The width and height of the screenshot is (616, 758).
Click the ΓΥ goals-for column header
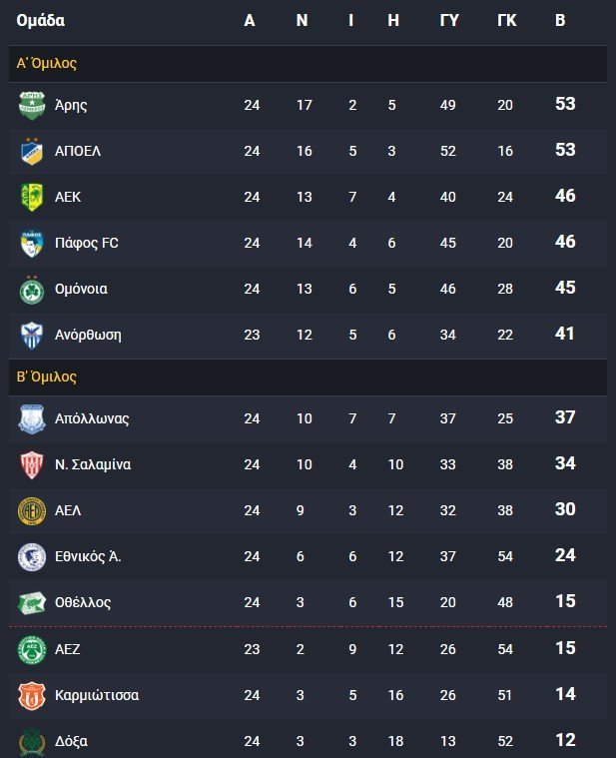pos(449,20)
